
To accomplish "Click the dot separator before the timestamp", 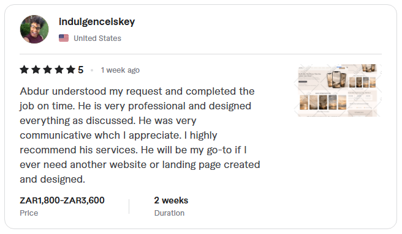I will [92, 70].
